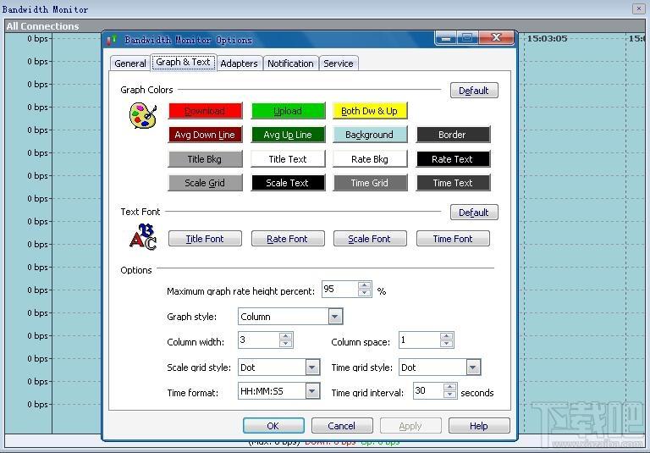Screen dimensions: 650x453
Task: Change the Avg Up Line color
Action: (x=288, y=135)
